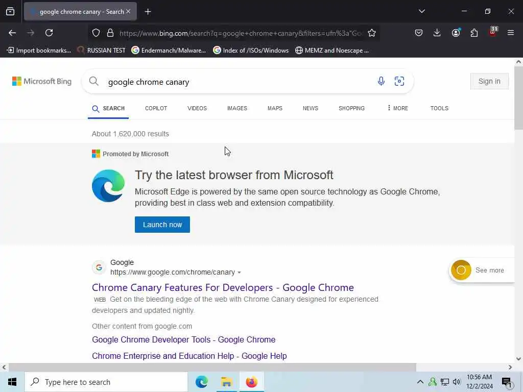Viewport: 523px width, 392px height.
Task: Open the Firefox downloads panel
Action: coord(437,33)
